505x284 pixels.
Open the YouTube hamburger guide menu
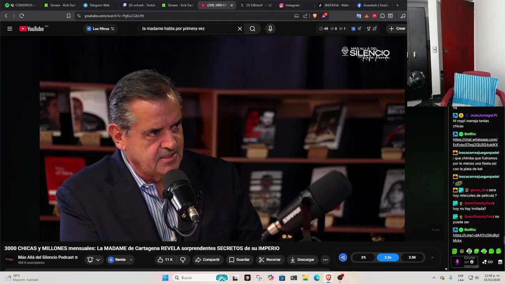[10, 28]
